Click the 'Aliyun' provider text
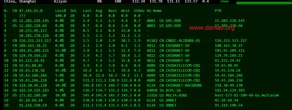 click(60, 1)
